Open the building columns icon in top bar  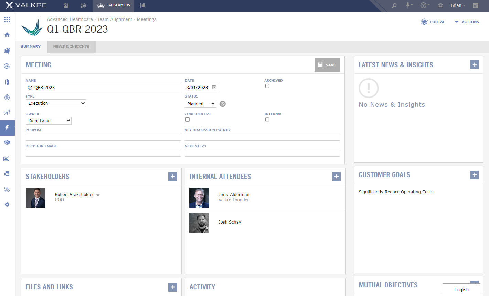66,5
